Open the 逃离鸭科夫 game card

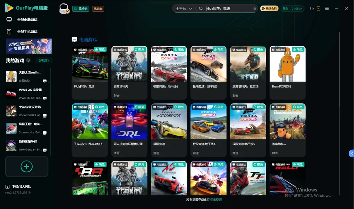coord(287,130)
